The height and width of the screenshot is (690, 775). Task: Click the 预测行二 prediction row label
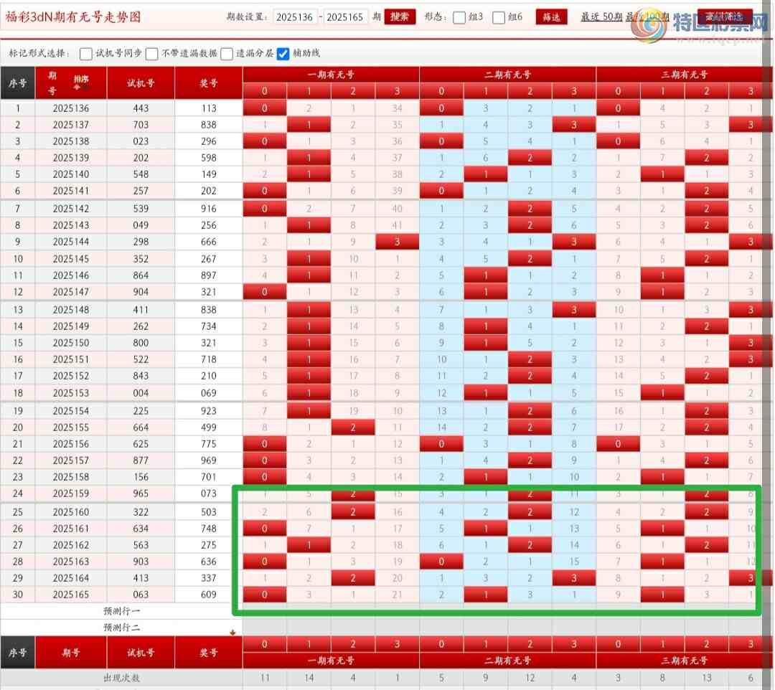point(121,628)
